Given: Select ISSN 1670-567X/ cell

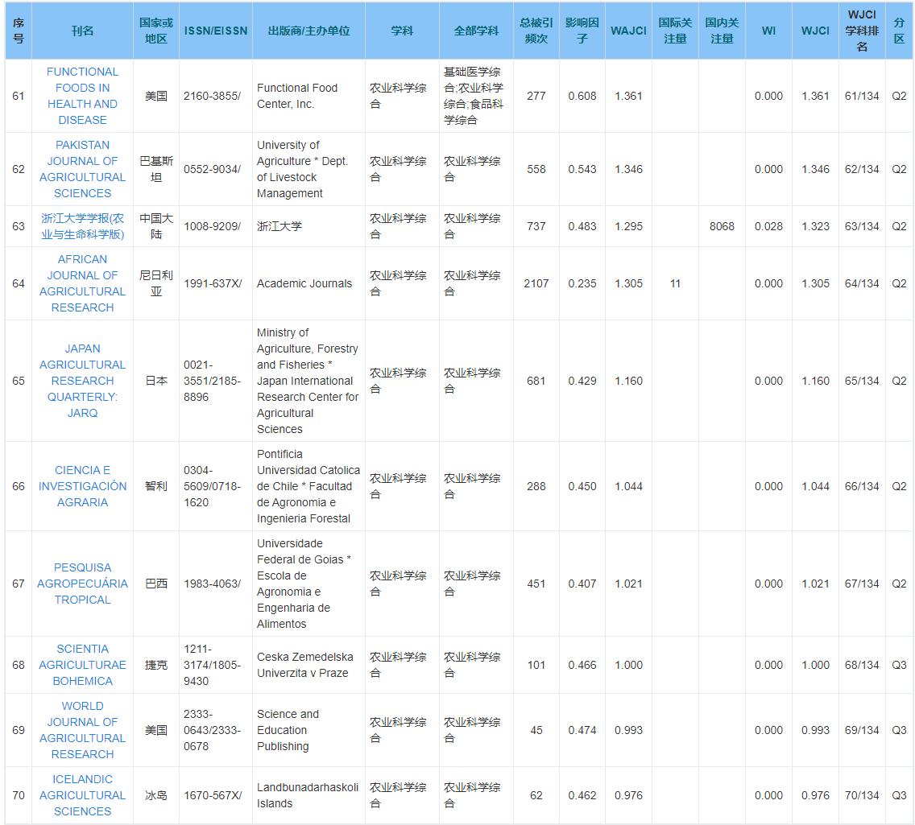Looking at the screenshot, I should coord(216,795).
